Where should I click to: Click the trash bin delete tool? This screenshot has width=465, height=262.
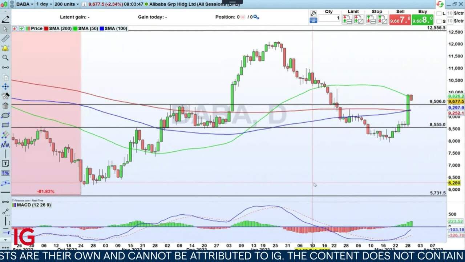point(5,106)
